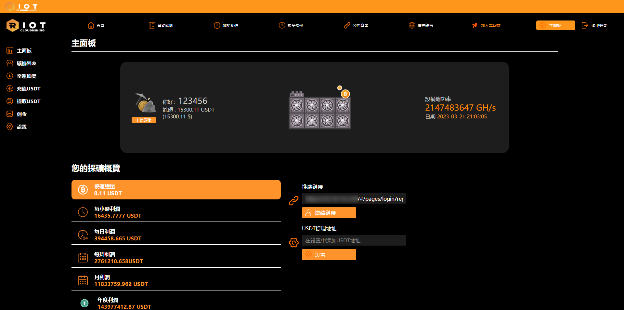This screenshot has height=310, width=624.
Task: Click the About Us exclamation icon
Action: pos(217,25)
